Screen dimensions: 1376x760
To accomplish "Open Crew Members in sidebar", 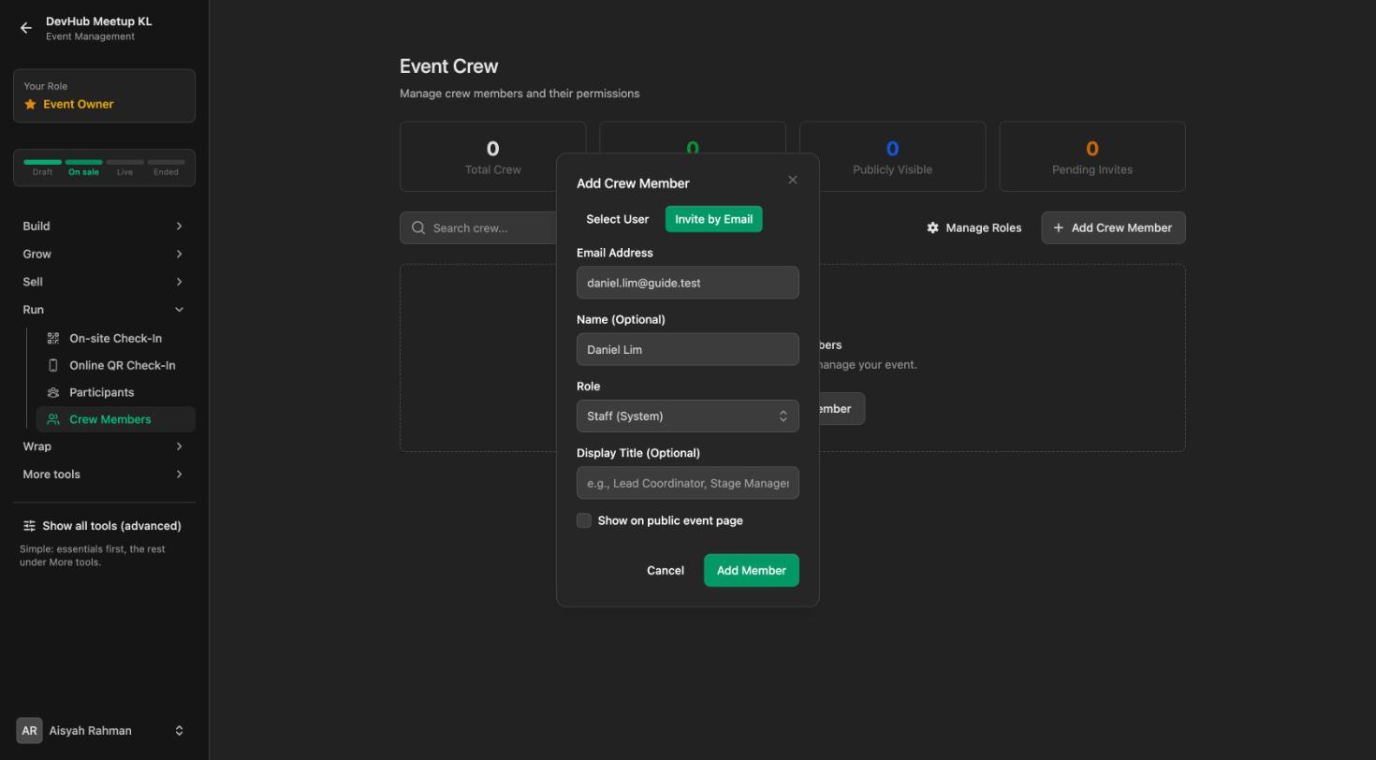I will (116, 419).
